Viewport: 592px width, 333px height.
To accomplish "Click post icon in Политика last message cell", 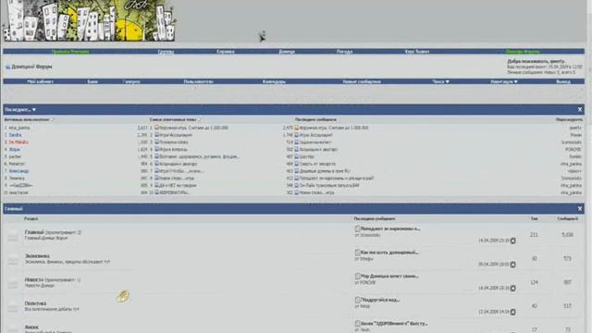I will [x=357, y=300].
